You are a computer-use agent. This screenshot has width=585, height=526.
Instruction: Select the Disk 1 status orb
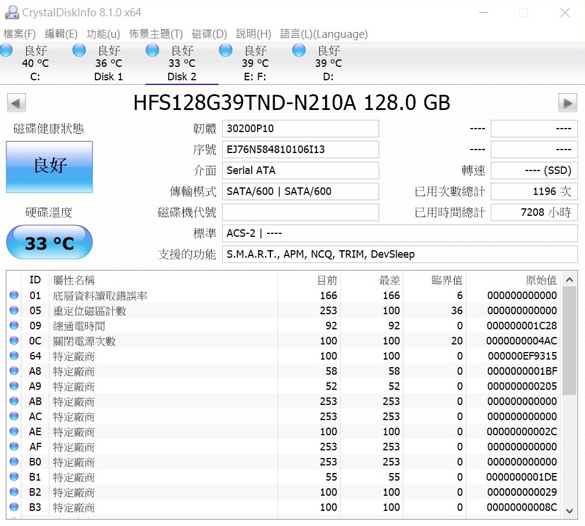click(79, 51)
